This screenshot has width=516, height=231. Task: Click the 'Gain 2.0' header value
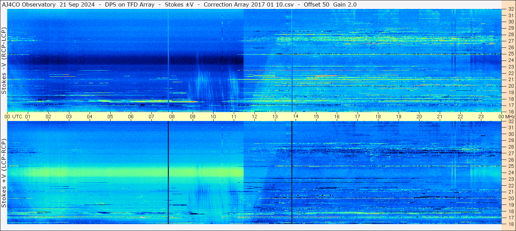pos(345,4)
